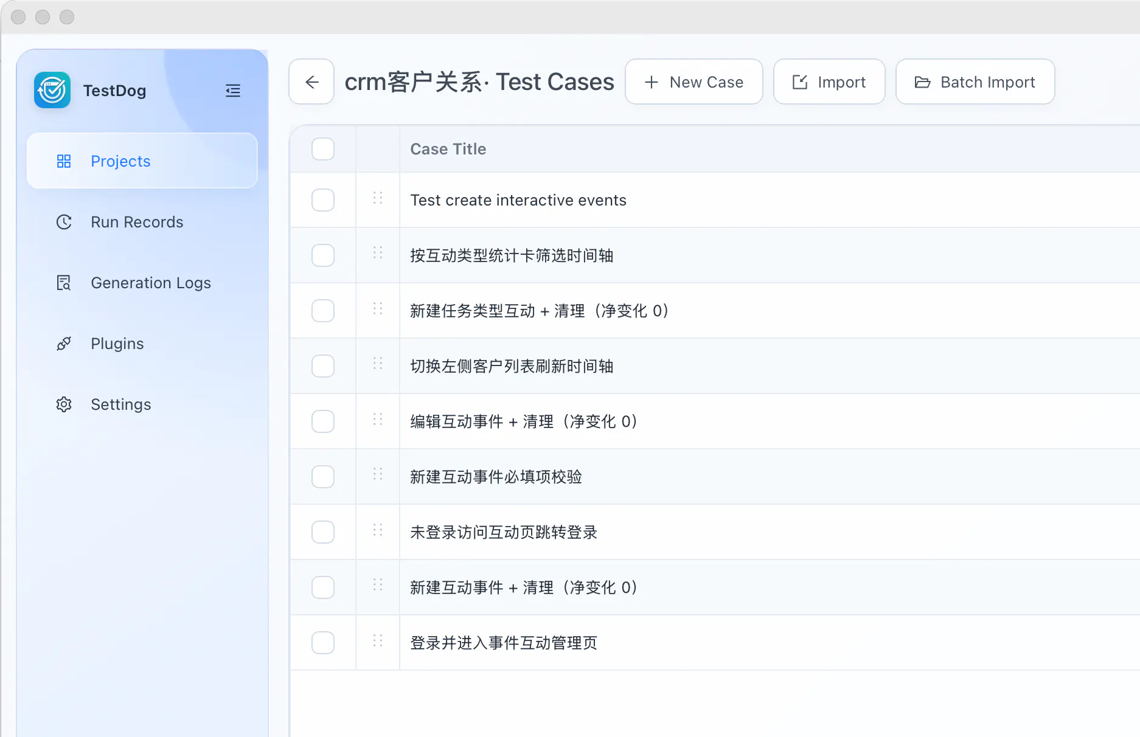Tick checkbox for '未登录访问互动页跳转登录'
This screenshot has width=1140, height=737.
point(323,532)
